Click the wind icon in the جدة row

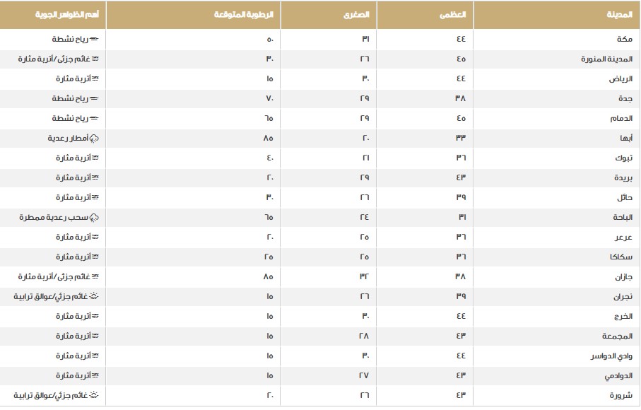(x=93, y=98)
